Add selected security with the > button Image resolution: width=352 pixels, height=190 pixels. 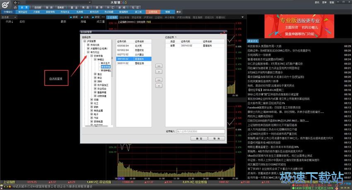point(159,72)
